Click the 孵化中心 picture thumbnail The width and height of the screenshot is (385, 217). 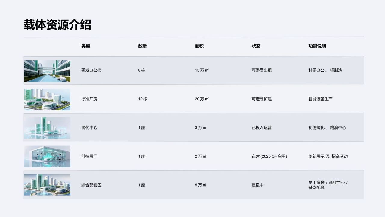pyautogui.click(x=47, y=128)
